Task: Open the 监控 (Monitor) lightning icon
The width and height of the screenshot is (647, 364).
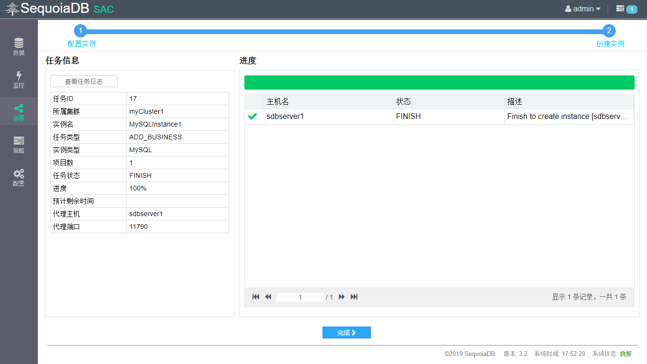Action: [x=18, y=76]
